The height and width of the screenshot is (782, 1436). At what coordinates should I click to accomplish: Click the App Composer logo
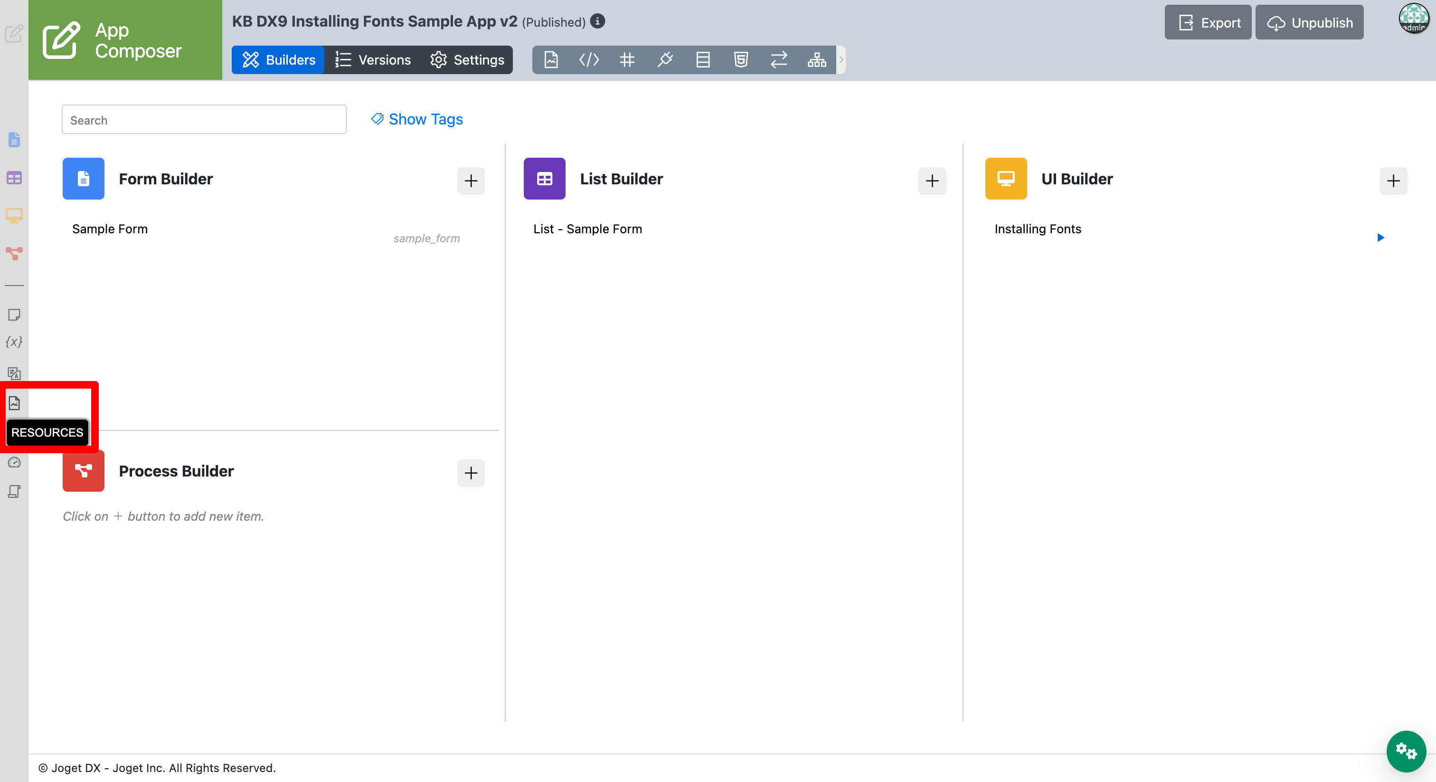pos(125,40)
